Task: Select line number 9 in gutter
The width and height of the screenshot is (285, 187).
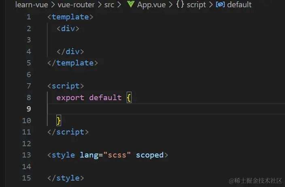Action: [29, 109]
